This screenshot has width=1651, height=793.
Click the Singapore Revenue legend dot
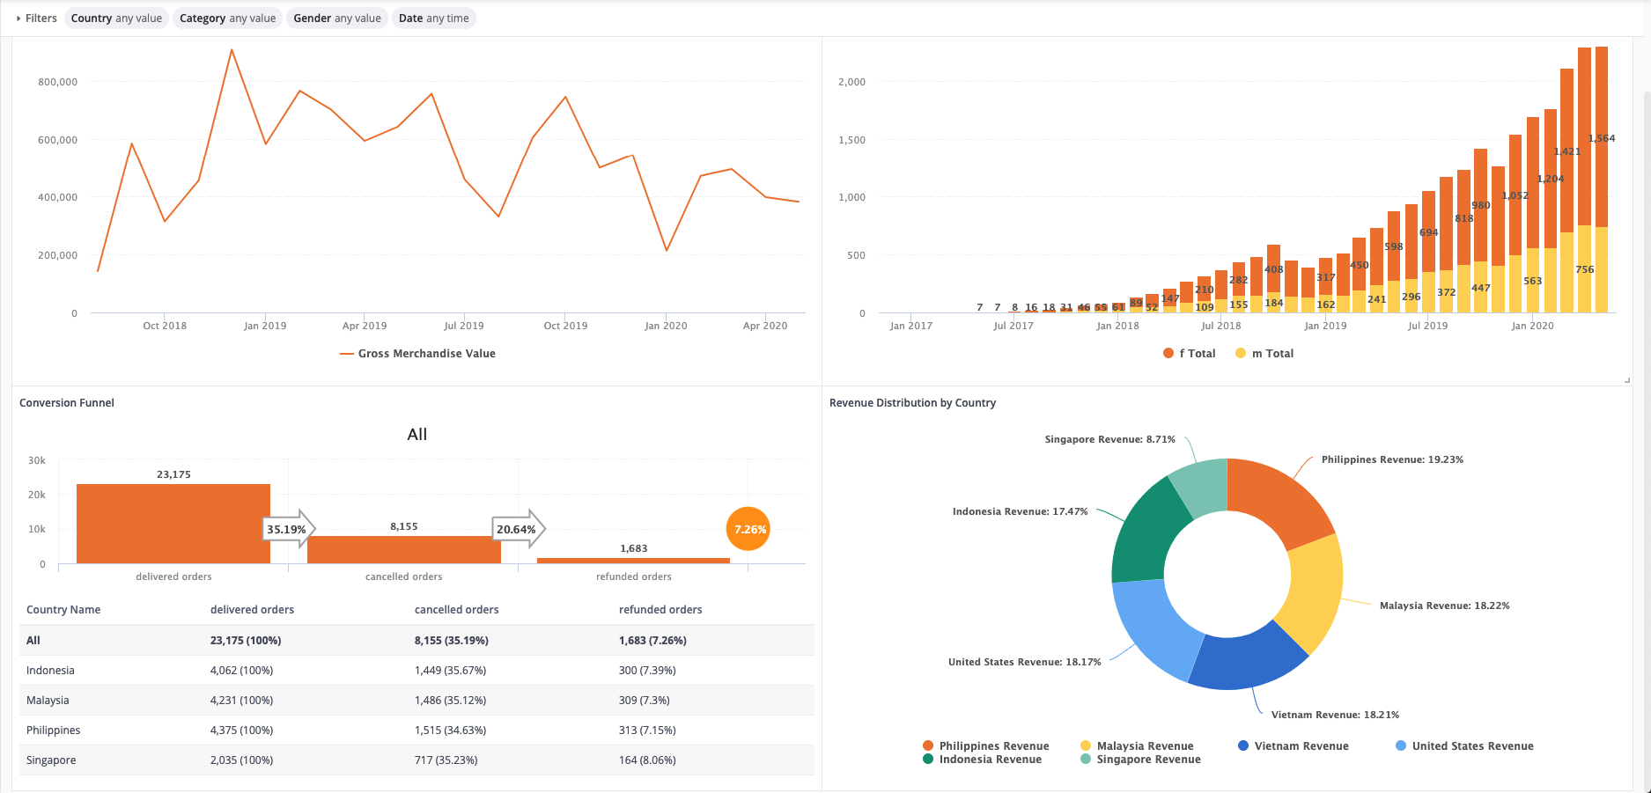1086,760
